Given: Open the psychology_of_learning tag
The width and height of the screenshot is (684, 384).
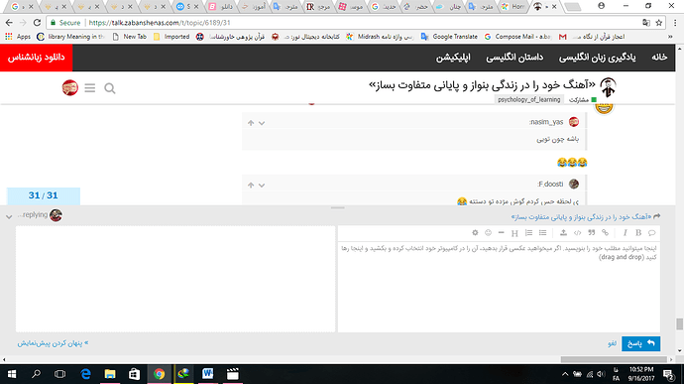Looking at the screenshot, I should click(x=528, y=99).
